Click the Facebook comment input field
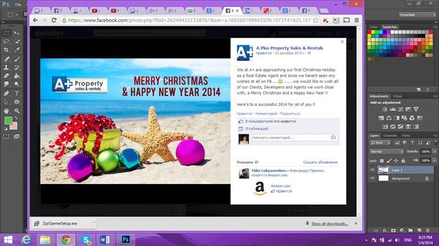Screen dimensions: 439x246 pos(294,138)
